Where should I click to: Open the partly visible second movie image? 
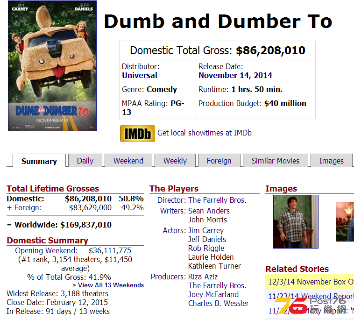tap(345, 222)
